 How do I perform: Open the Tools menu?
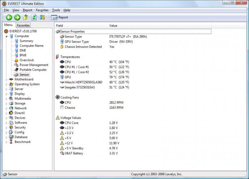point(56,10)
